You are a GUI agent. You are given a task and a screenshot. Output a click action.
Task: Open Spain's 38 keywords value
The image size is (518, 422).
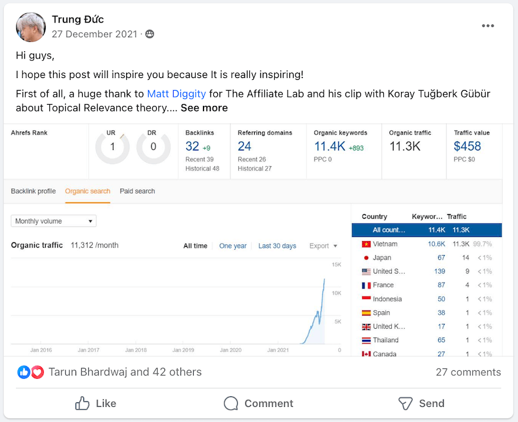pos(441,313)
